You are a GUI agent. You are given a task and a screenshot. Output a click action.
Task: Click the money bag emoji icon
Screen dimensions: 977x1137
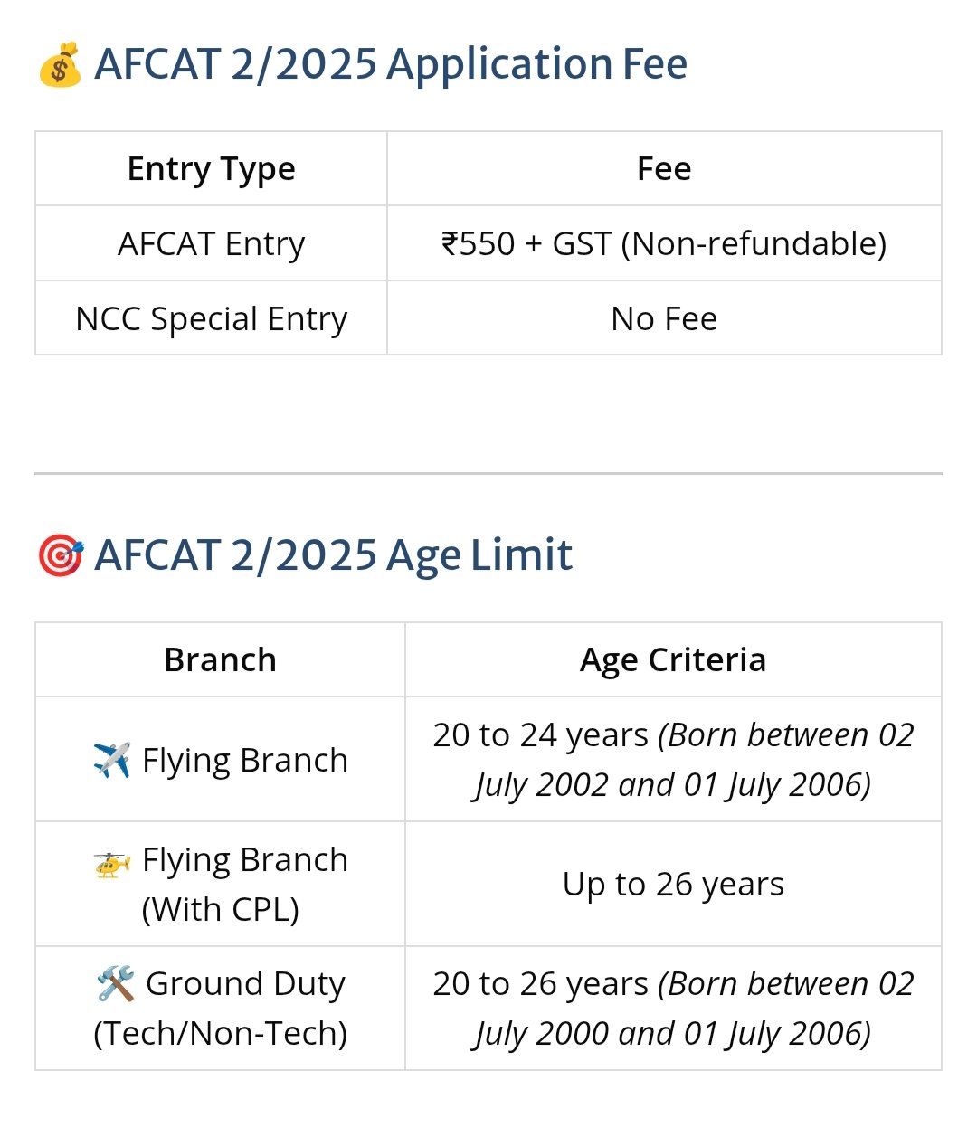coord(60,65)
